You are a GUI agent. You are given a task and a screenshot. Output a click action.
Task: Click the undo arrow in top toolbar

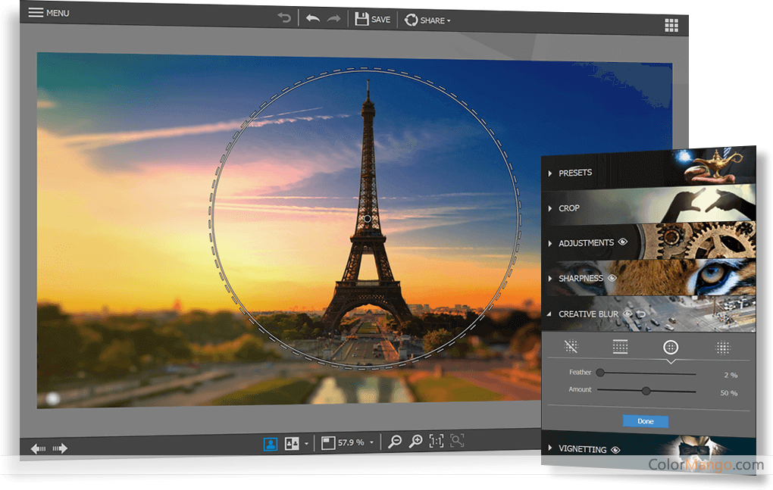pos(312,19)
